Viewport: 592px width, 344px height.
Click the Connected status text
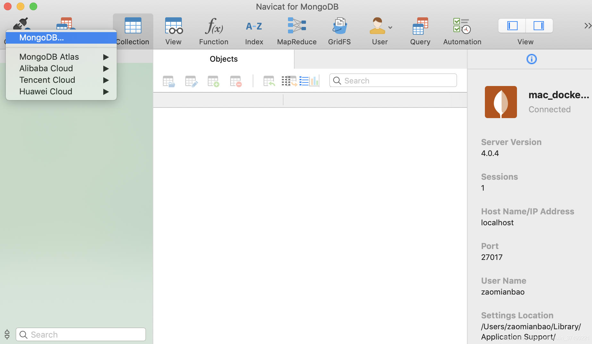[x=550, y=109]
